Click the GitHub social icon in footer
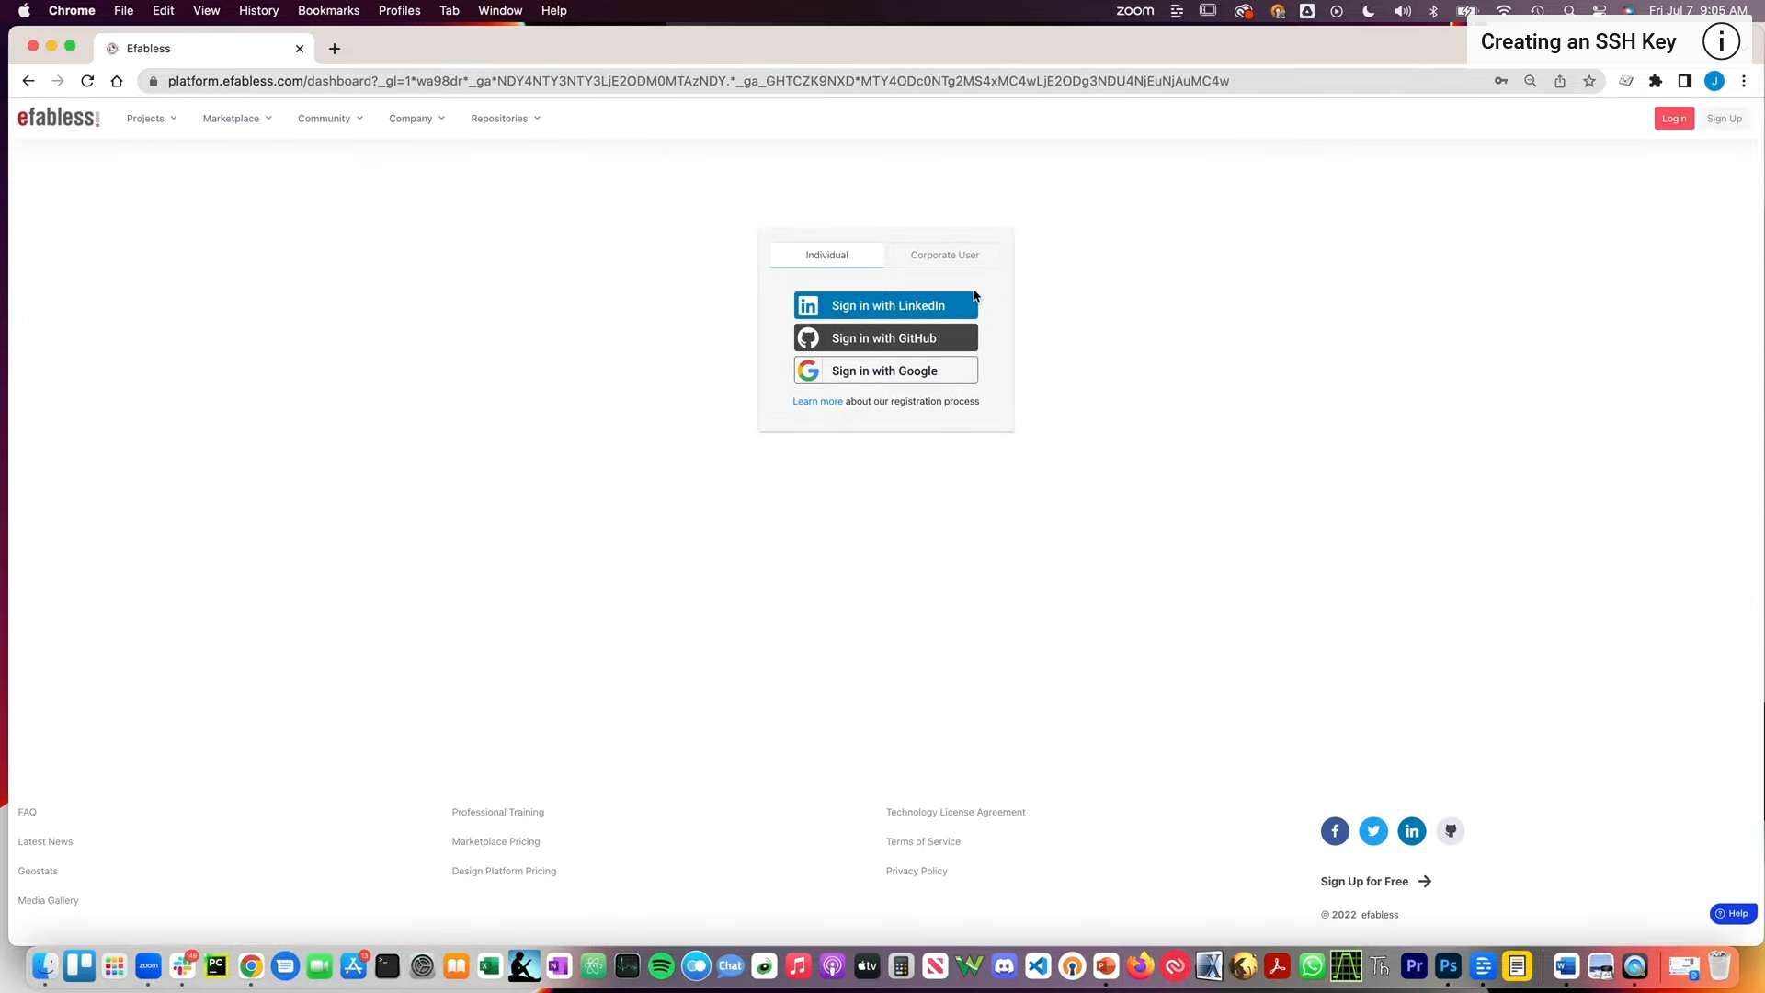This screenshot has width=1765, height=993. pos(1451,831)
